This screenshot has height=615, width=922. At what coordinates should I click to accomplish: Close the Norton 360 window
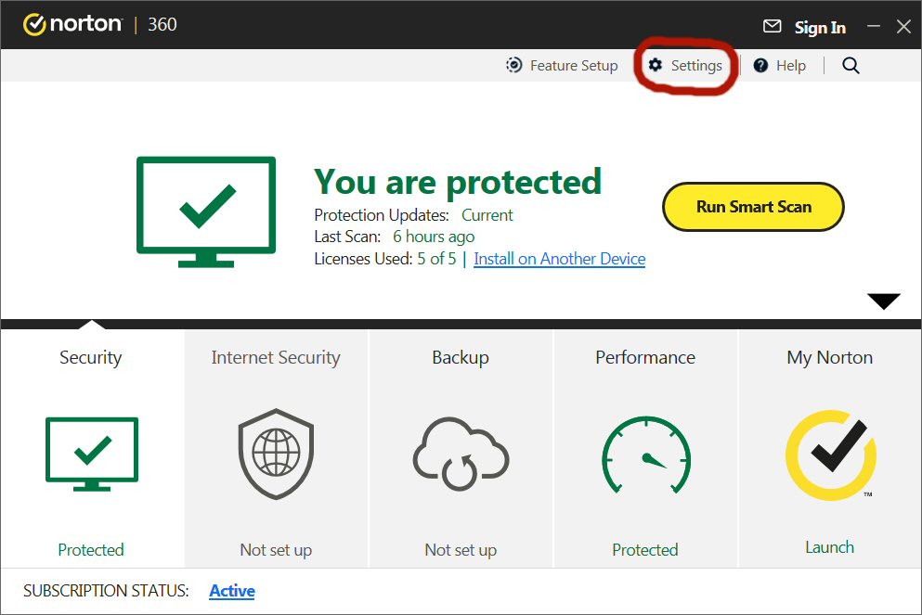[903, 26]
